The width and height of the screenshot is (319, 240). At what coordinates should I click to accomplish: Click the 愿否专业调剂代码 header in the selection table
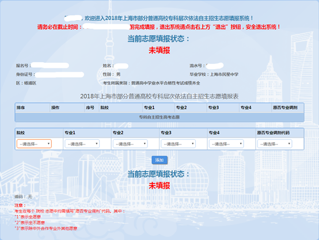coord(273,133)
